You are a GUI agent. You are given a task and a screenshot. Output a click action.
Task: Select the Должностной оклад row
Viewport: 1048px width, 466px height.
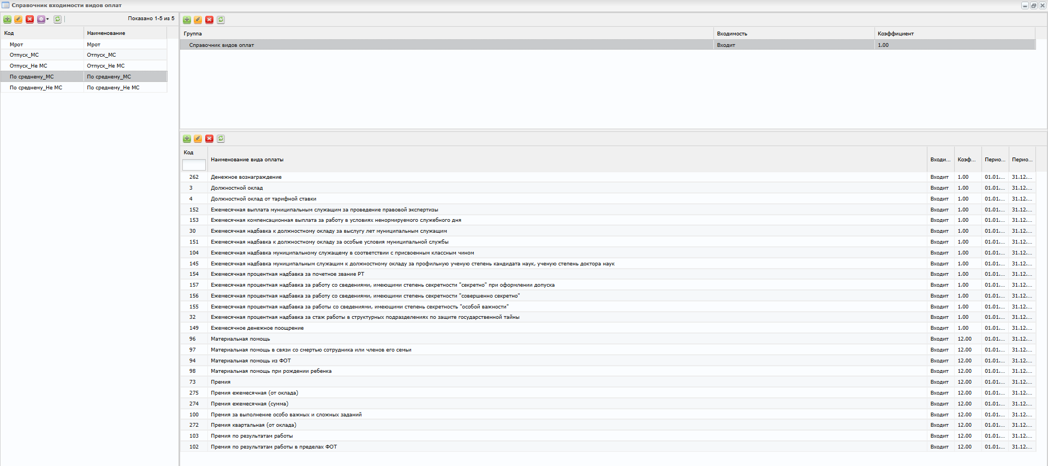(x=237, y=188)
